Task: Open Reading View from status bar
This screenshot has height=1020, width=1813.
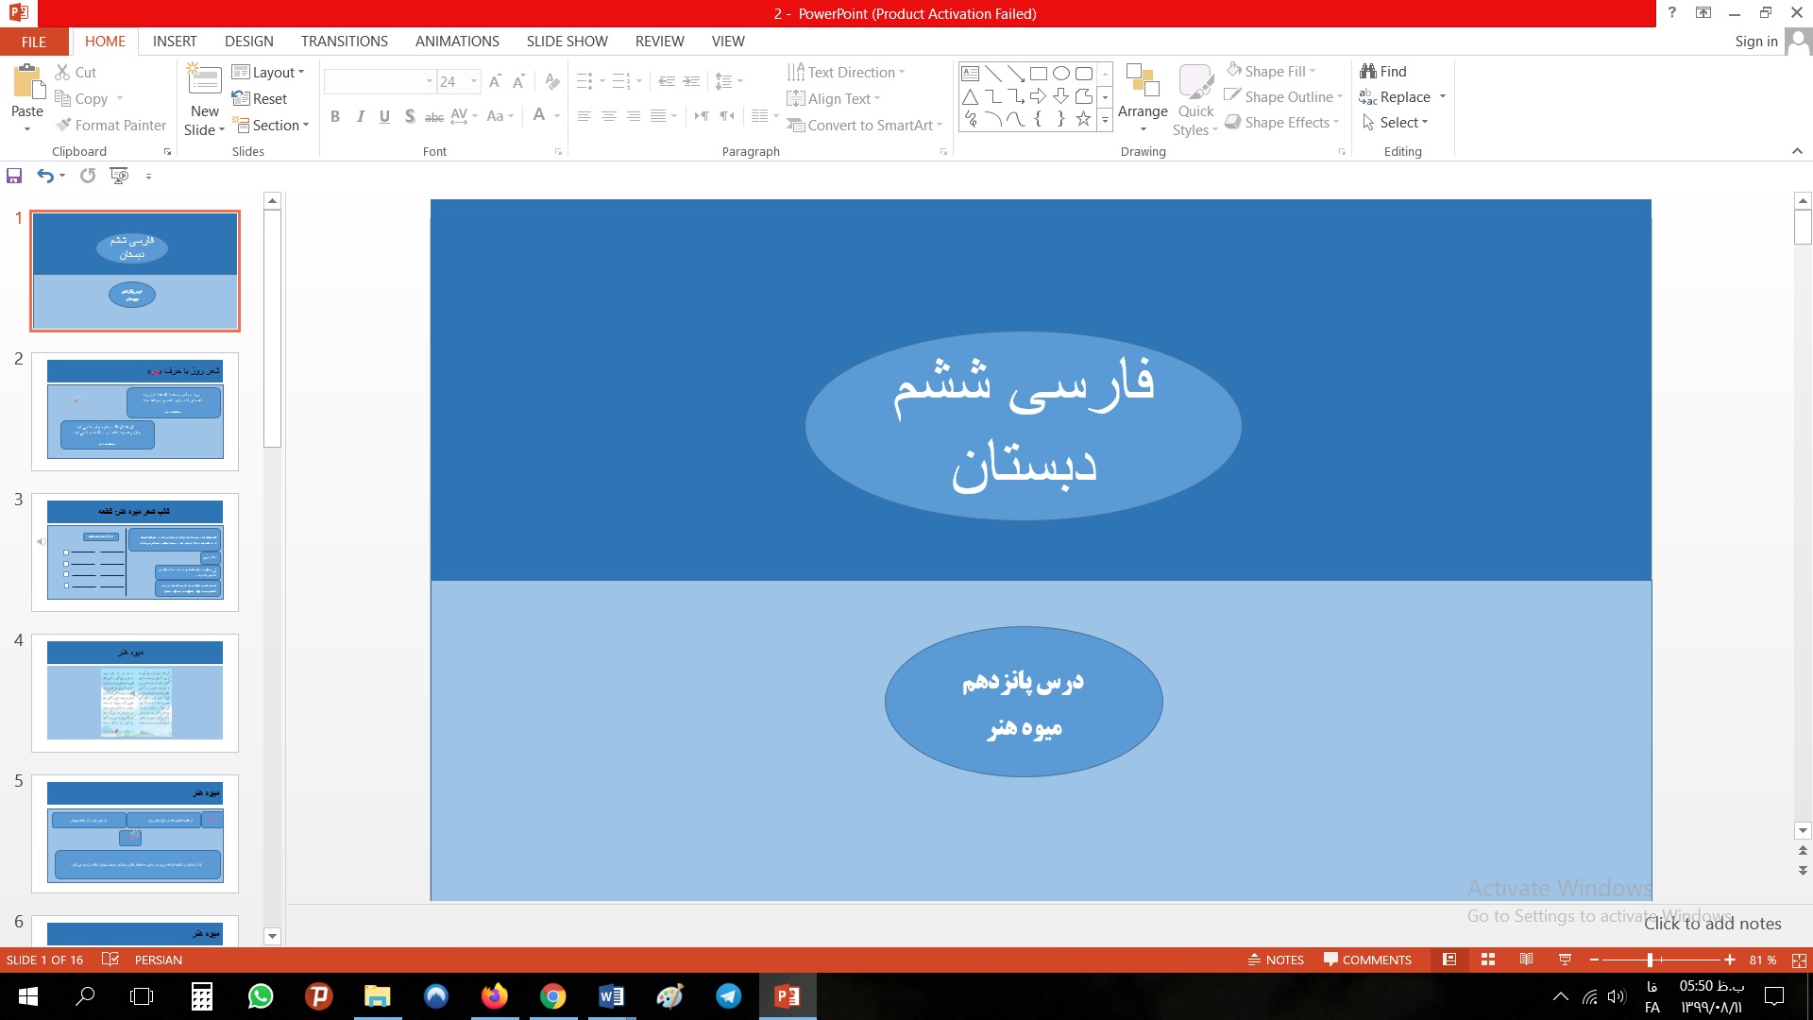Action: pyautogui.click(x=1526, y=960)
